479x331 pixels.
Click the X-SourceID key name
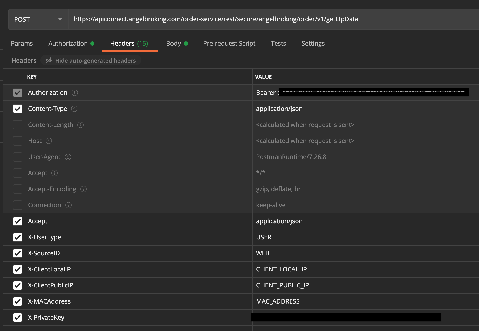(44, 253)
